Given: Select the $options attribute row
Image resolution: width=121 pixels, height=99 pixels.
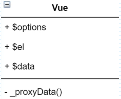Looking at the screenshot, I should click(x=60, y=27).
